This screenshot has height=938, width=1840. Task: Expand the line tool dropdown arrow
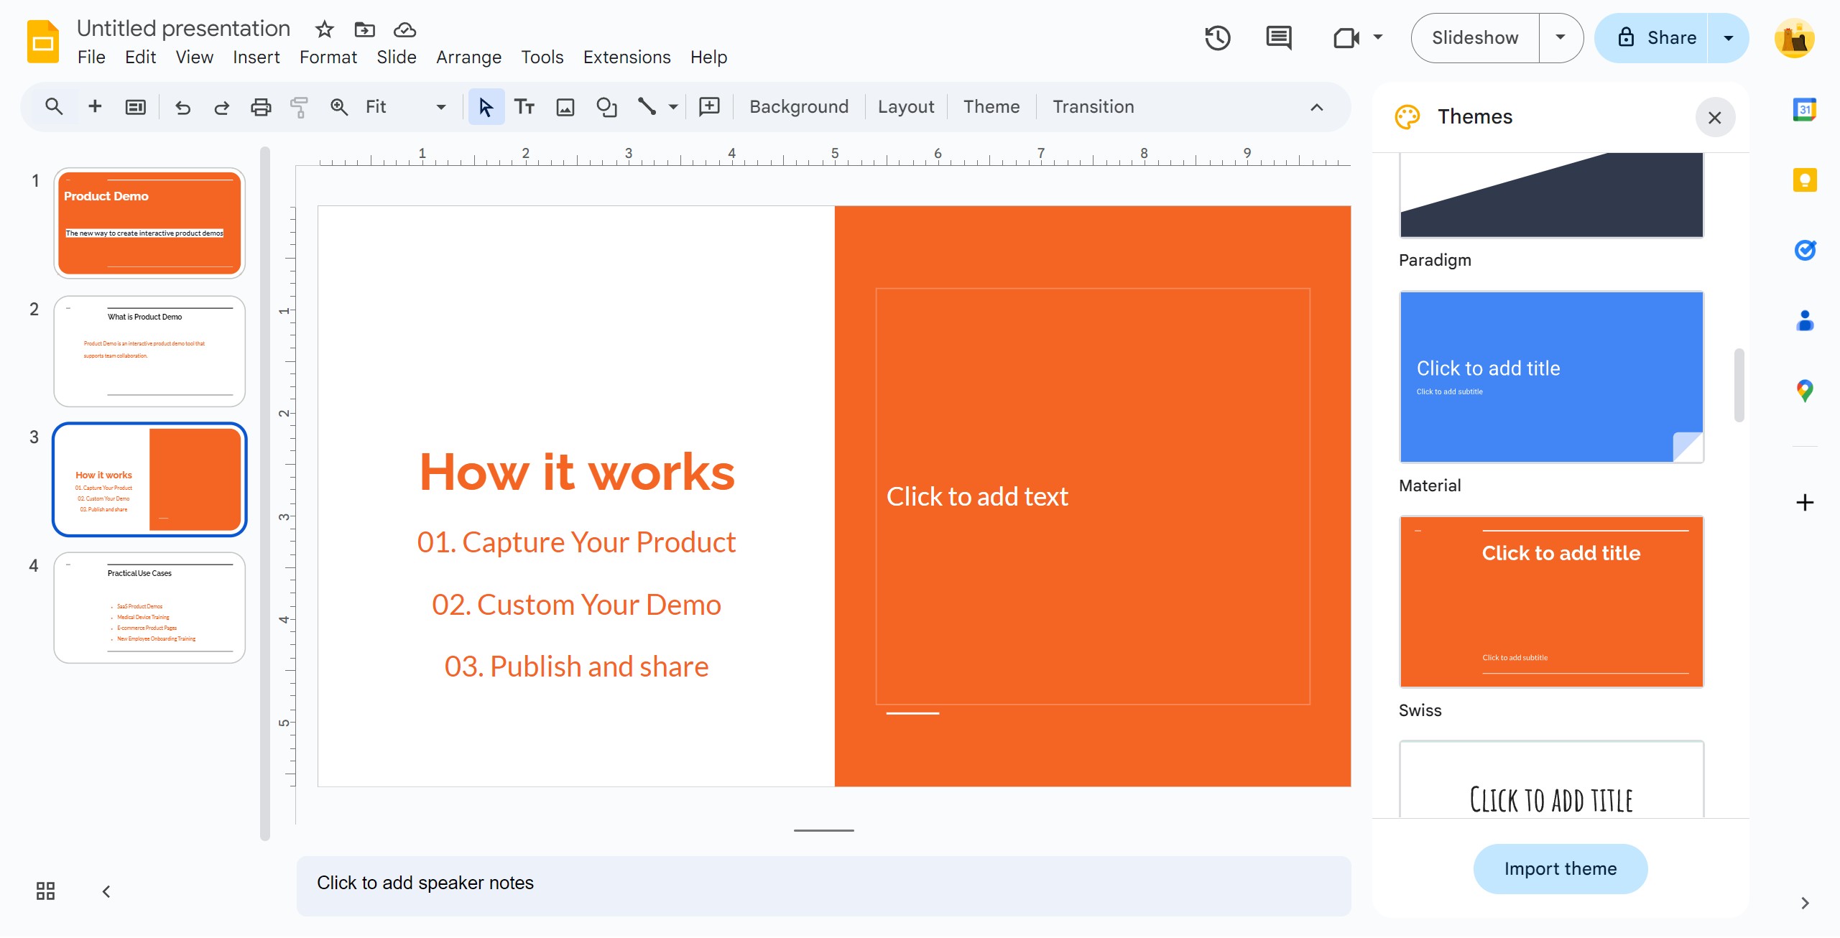point(673,107)
